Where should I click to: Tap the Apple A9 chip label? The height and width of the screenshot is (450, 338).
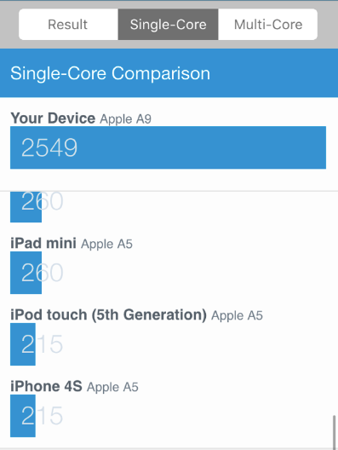[x=125, y=119]
